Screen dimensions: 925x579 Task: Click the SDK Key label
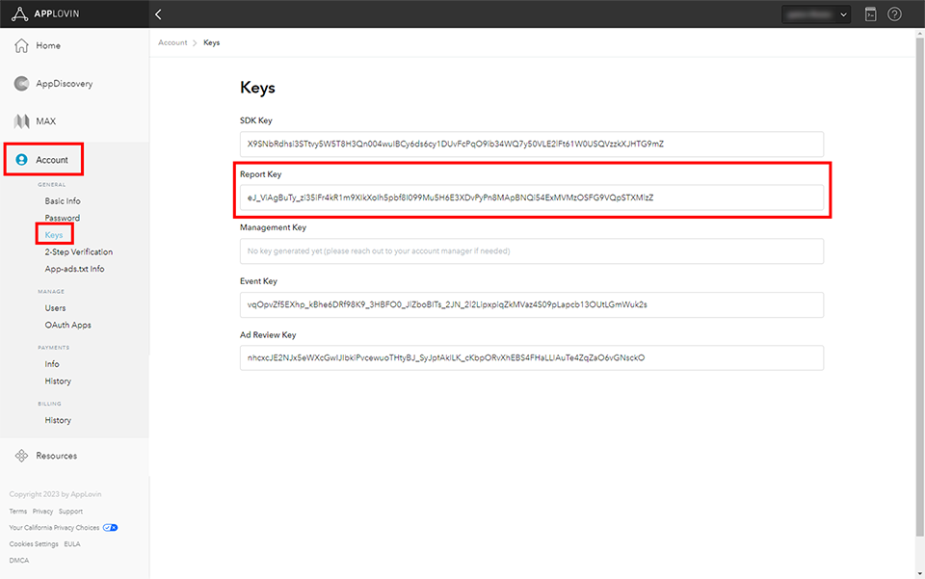tap(256, 120)
